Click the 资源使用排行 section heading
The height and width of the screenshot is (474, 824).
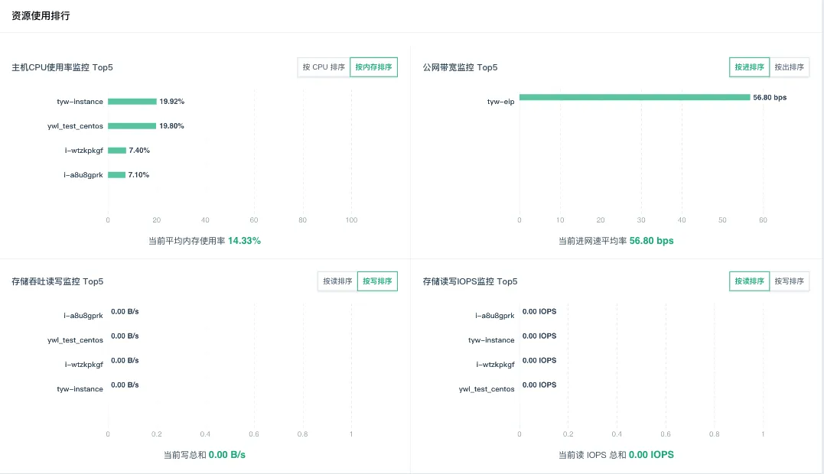pyautogui.click(x=41, y=15)
